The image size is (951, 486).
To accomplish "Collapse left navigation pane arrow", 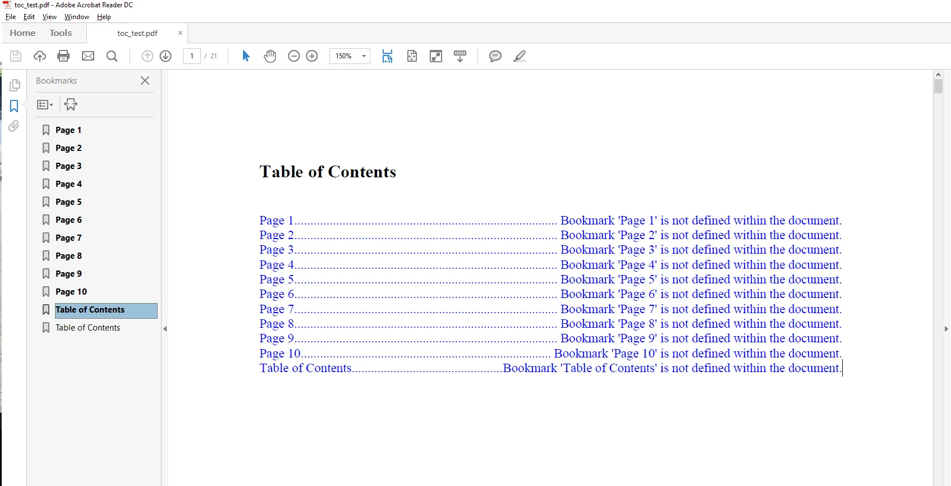I will pos(165,329).
